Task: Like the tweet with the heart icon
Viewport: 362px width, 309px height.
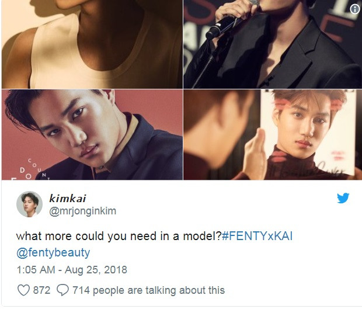Action: 23,290
